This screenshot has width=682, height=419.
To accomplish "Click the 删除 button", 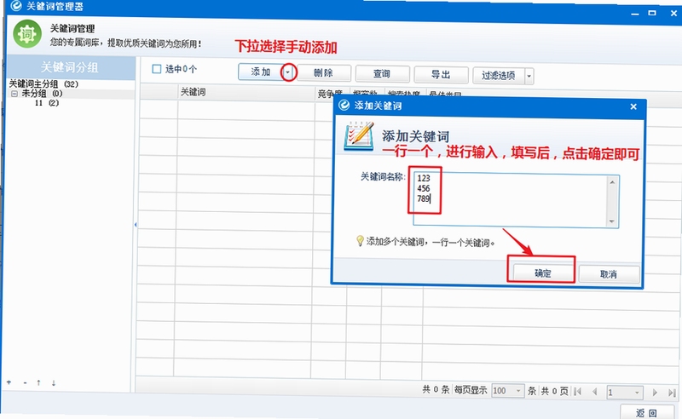I will click(324, 73).
